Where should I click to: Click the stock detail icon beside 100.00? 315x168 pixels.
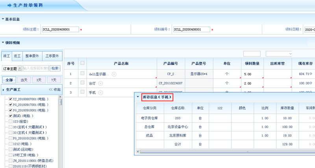[x=311, y=83]
